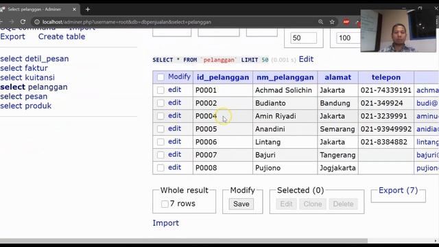Open select kuitansi table
Screen dimensions: 439x247
[x=27, y=78]
